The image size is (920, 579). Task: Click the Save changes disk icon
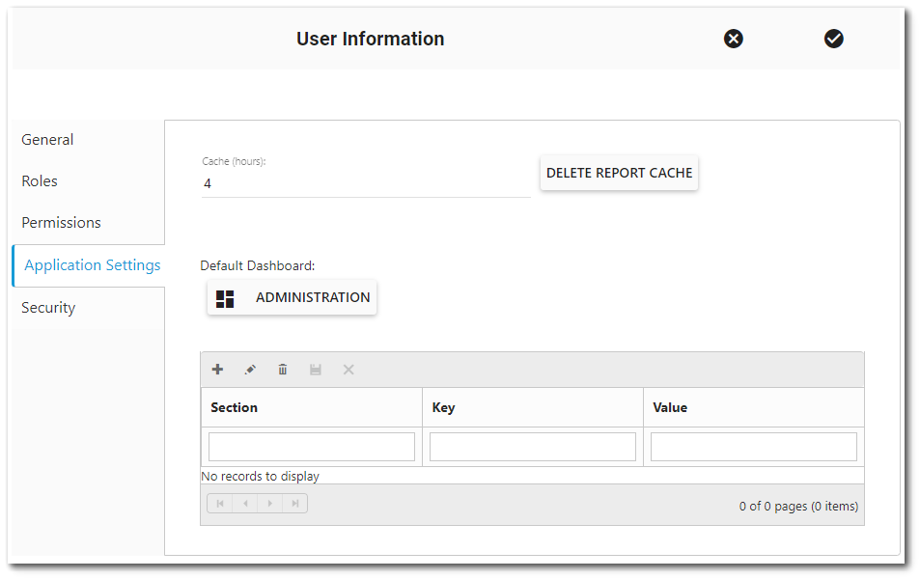tap(315, 370)
